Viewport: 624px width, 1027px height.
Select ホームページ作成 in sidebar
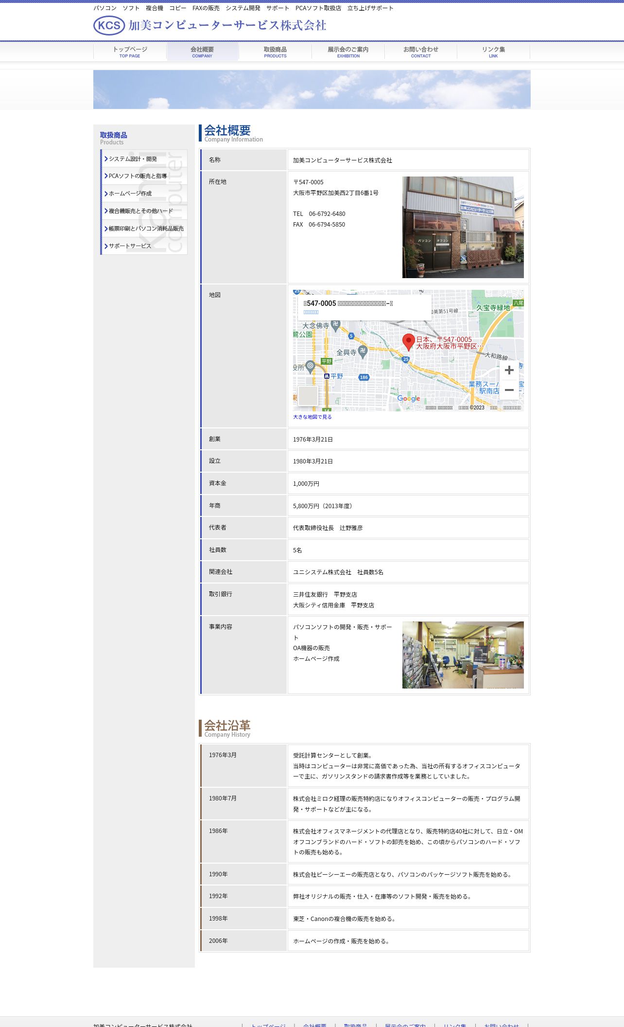pos(144,194)
